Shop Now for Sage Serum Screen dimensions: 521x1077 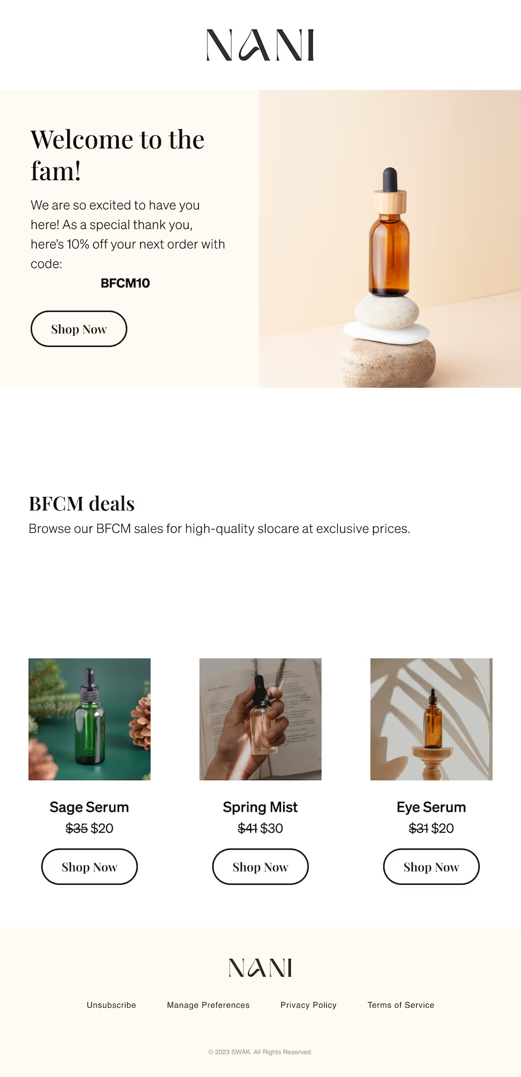point(90,867)
